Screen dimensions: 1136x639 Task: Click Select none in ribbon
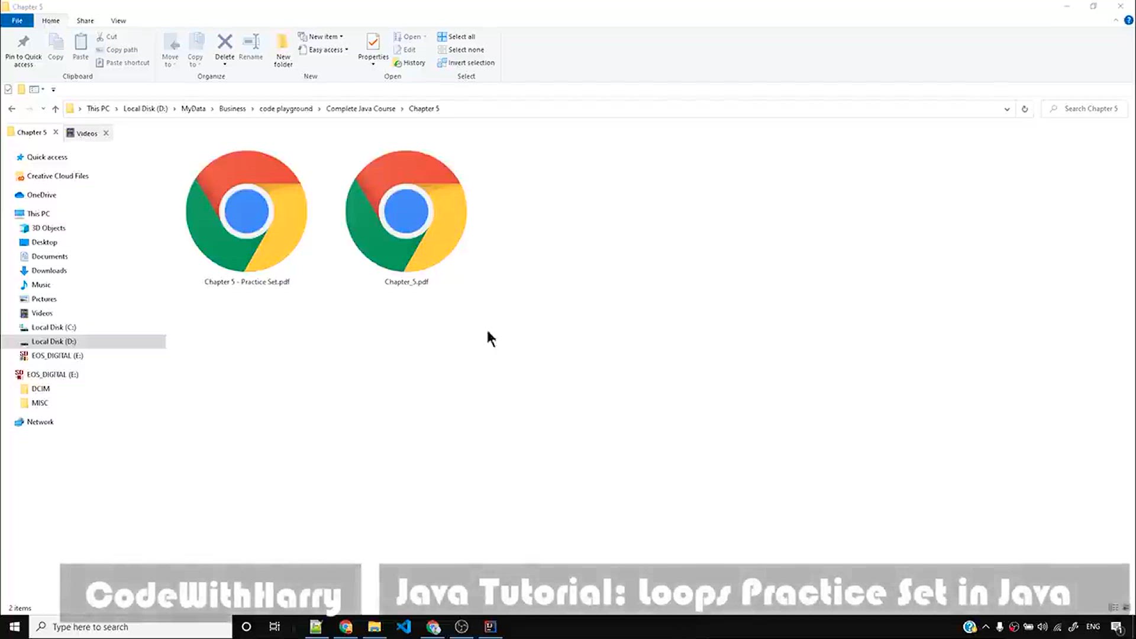pyautogui.click(x=460, y=50)
